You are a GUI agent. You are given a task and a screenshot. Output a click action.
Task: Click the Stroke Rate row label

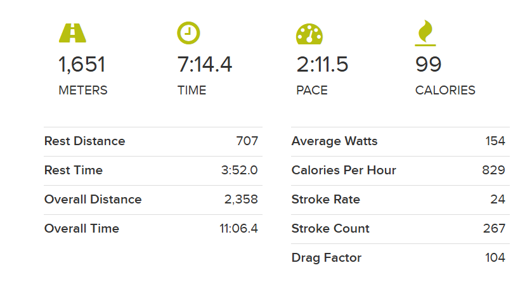(326, 199)
